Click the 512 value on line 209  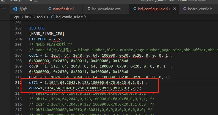click(x=54, y=66)
